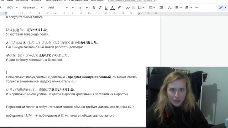This screenshot has width=228, height=128.
Task: Open the zoom 100% dropdown
Action: click(x=12, y=7)
